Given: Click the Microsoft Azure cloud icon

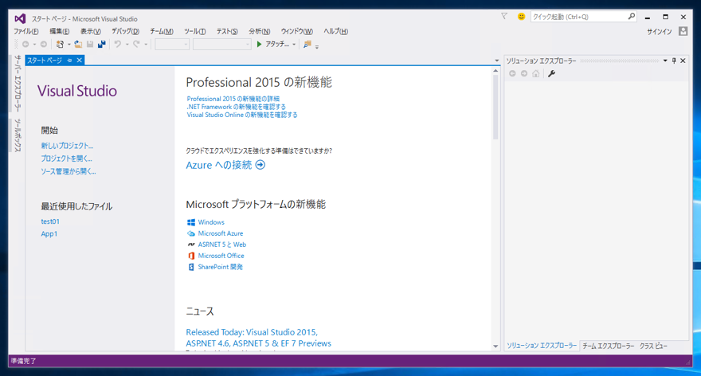Looking at the screenshot, I should [191, 233].
